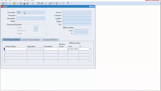Click first row Application cell
161x91 pixels.
(x=35, y=49)
